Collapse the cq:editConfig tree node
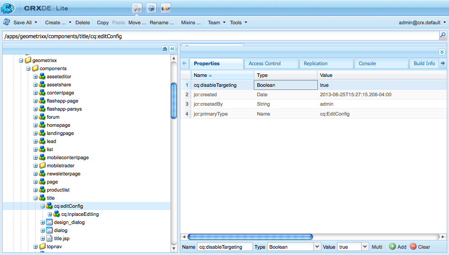Viewport: 449px width, 255px height. click(42, 206)
